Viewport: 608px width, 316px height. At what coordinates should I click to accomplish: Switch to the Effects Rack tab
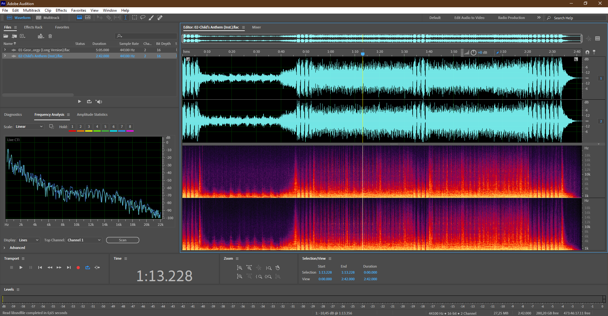coord(33,27)
